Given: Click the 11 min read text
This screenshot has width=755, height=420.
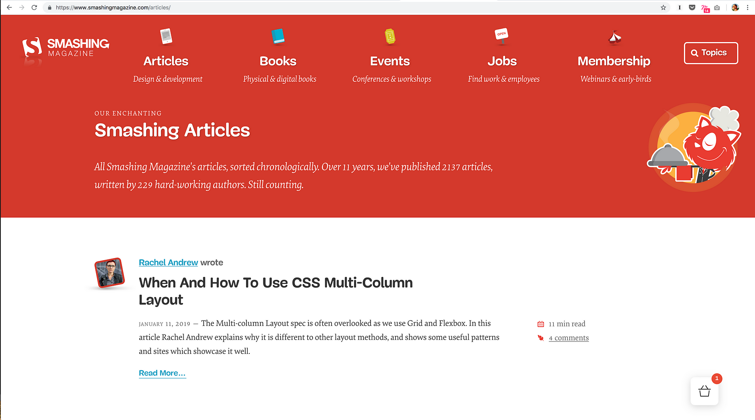Looking at the screenshot, I should click(567, 324).
